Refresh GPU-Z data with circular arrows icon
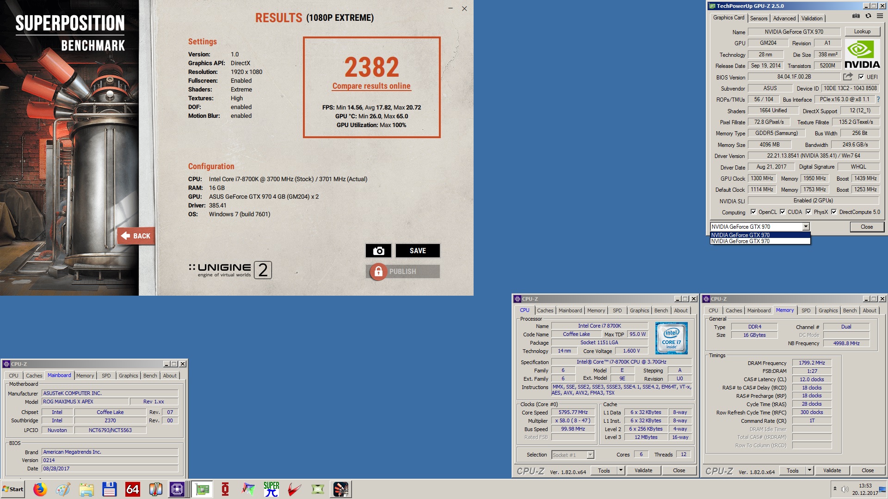 (x=868, y=16)
